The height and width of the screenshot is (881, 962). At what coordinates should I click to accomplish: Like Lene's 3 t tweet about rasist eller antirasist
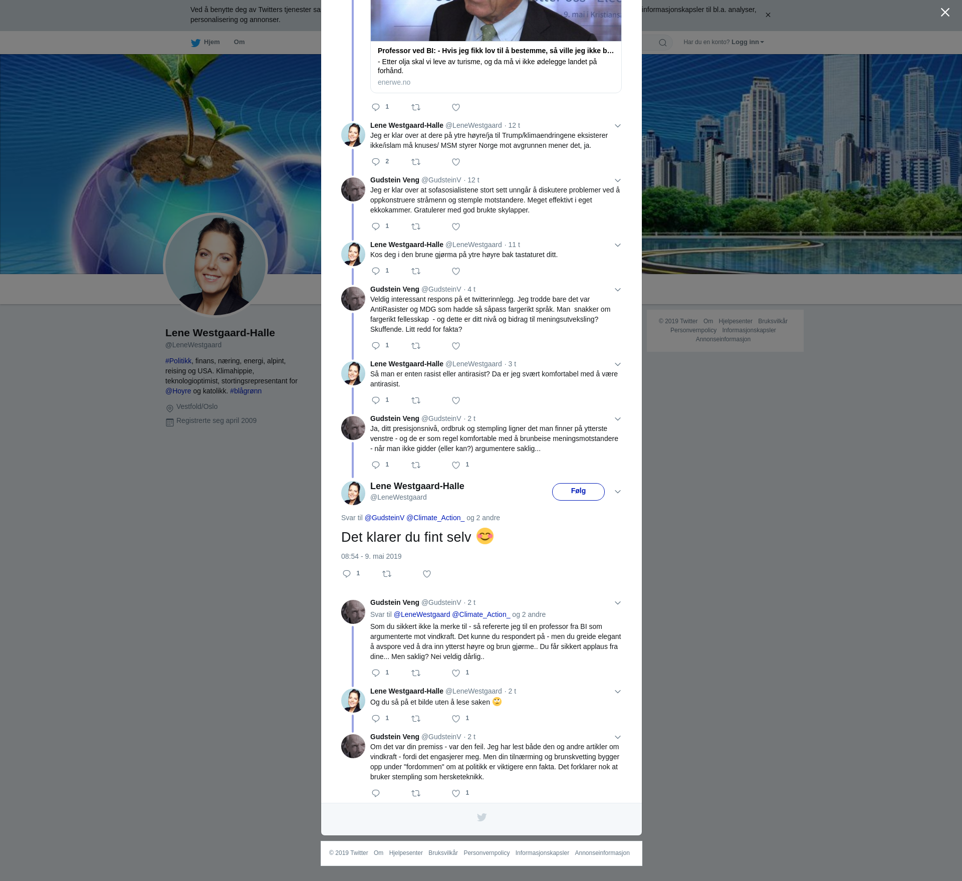456,400
